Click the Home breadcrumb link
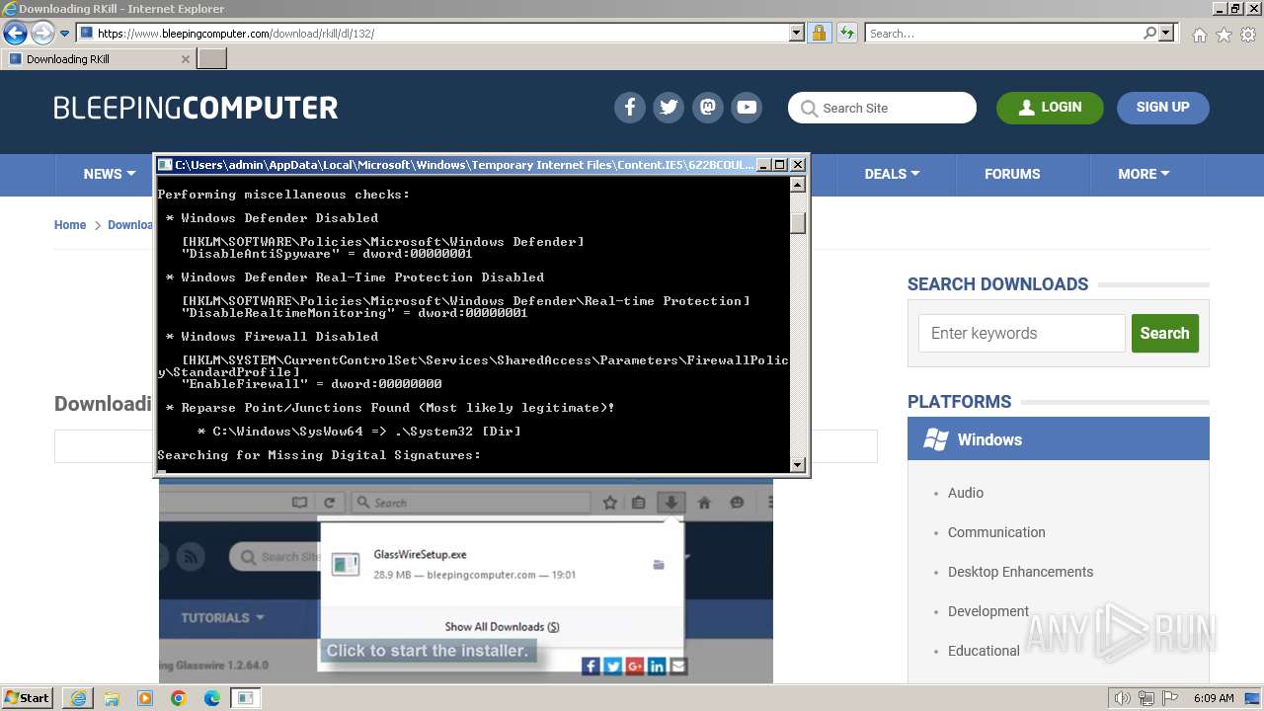The height and width of the screenshot is (711, 1264). pyautogui.click(x=70, y=225)
